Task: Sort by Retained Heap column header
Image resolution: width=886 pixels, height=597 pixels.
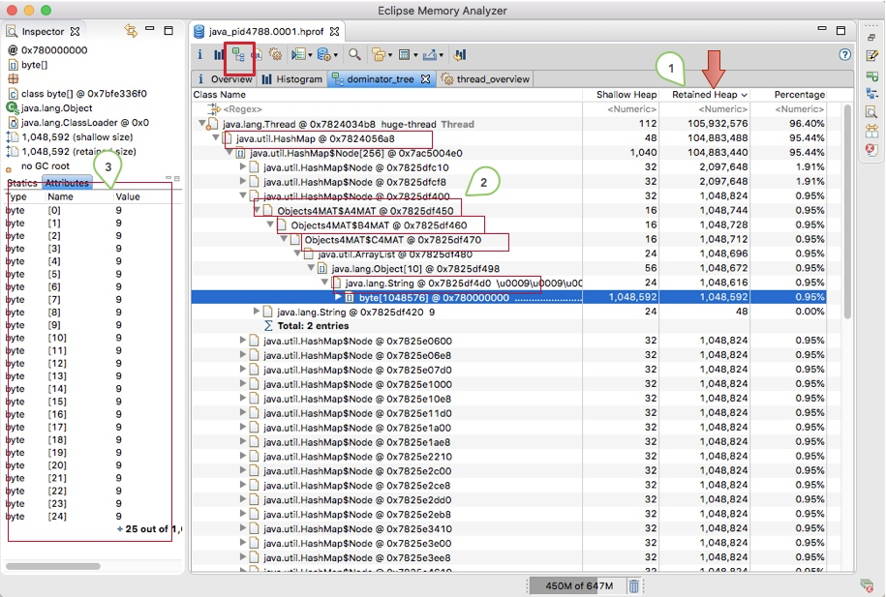Action: (705, 94)
